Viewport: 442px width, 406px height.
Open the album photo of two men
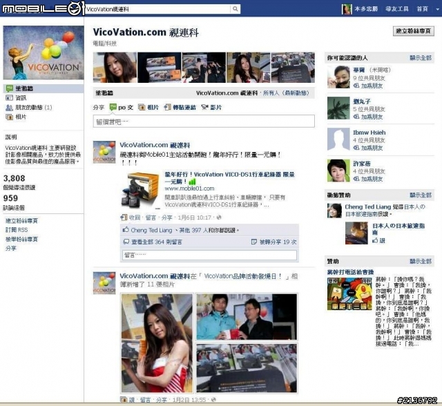tap(247, 317)
